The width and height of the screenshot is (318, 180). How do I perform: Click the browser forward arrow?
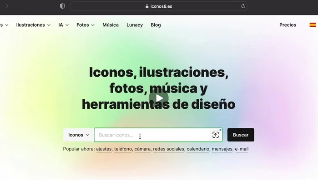(6, 6)
